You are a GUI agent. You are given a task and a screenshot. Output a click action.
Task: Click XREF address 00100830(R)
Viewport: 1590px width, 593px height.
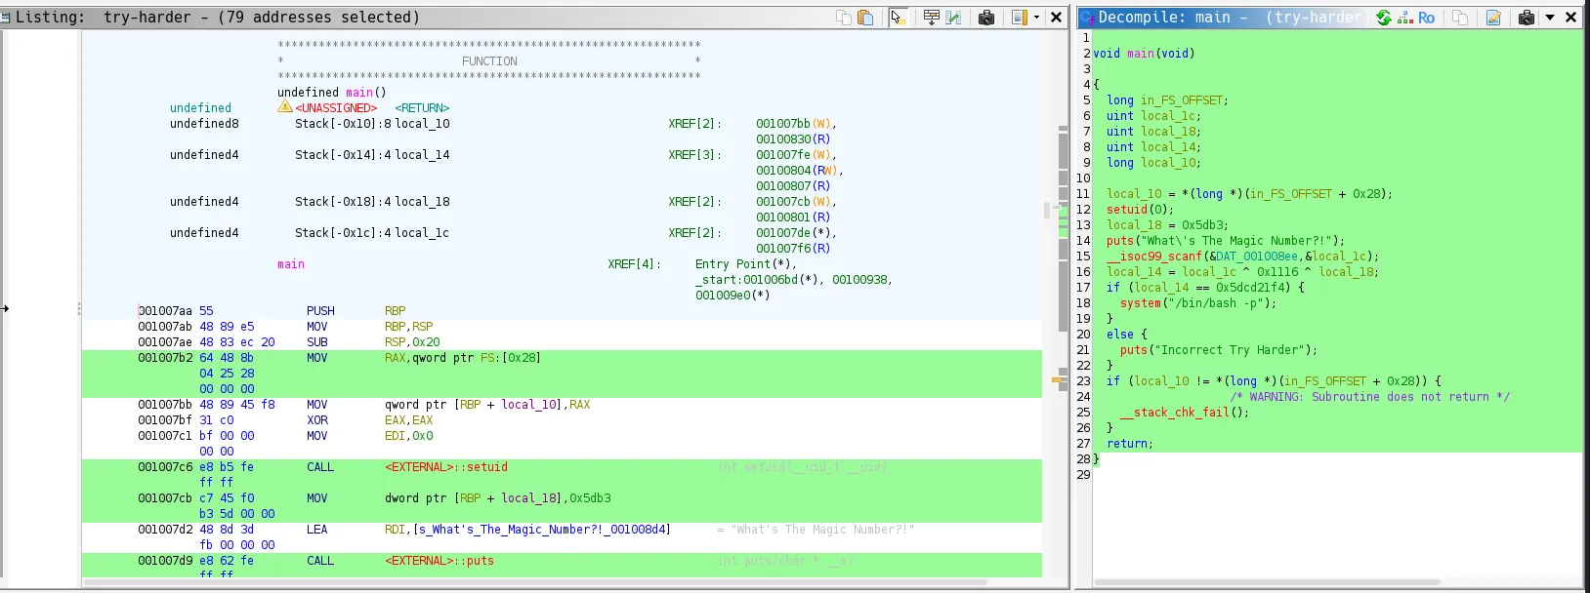[793, 139]
